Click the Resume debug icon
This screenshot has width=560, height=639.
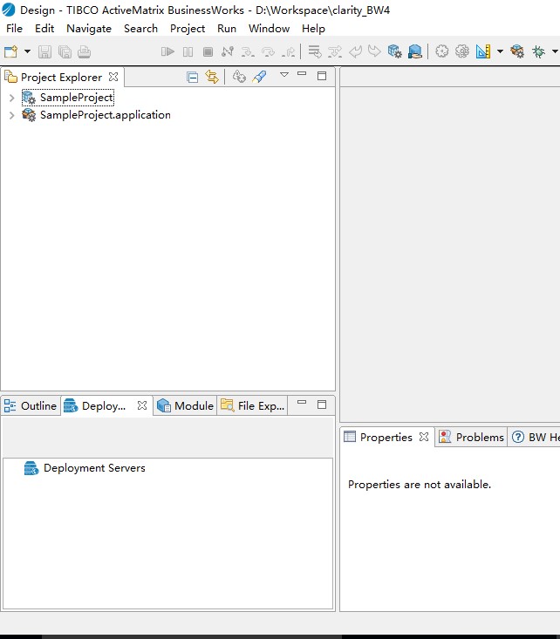point(167,51)
